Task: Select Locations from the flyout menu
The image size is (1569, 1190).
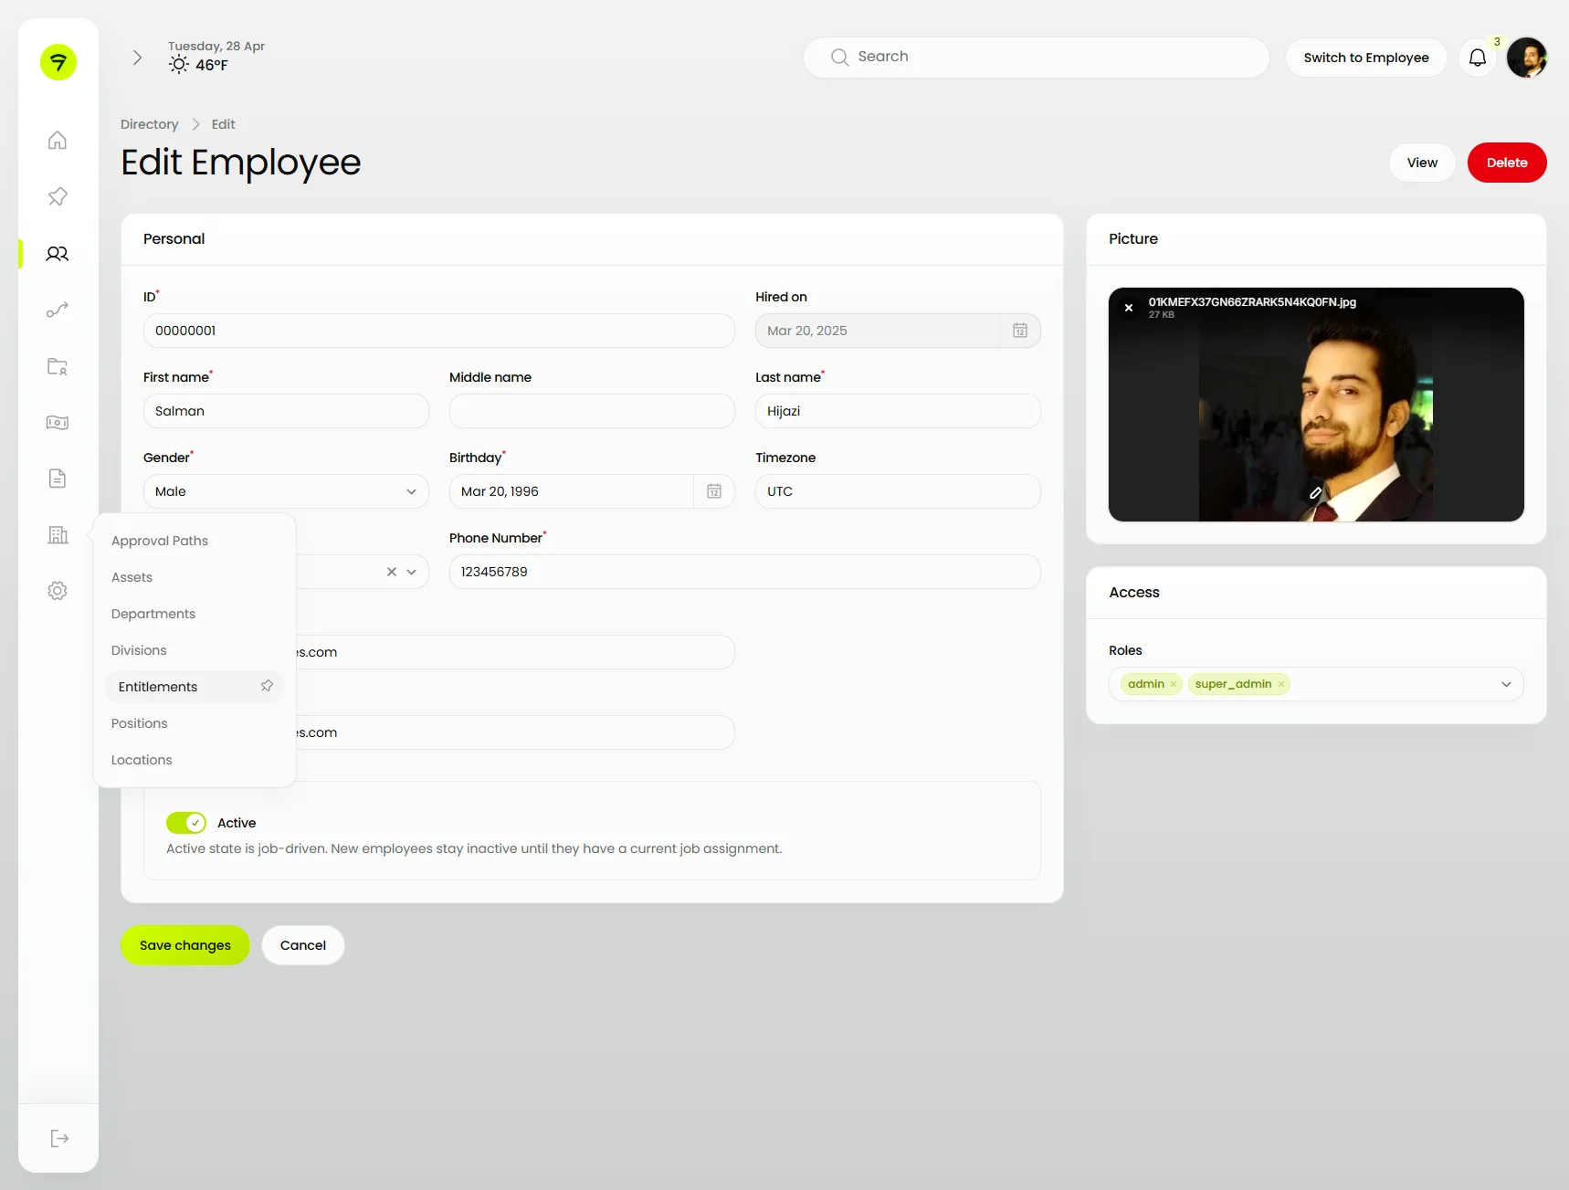Action: pyautogui.click(x=142, y=760)
